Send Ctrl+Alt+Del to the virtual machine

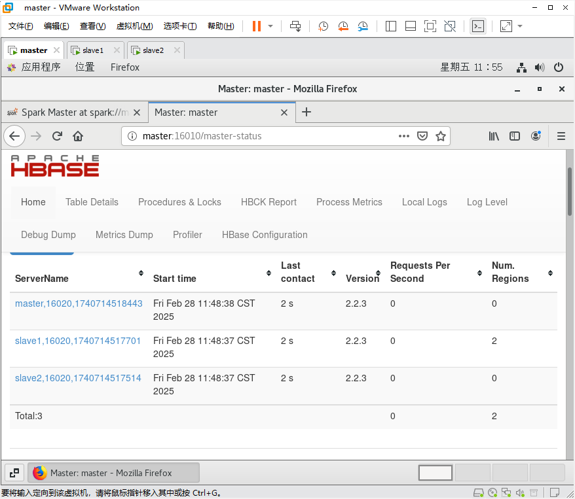(x=295, y=26)
